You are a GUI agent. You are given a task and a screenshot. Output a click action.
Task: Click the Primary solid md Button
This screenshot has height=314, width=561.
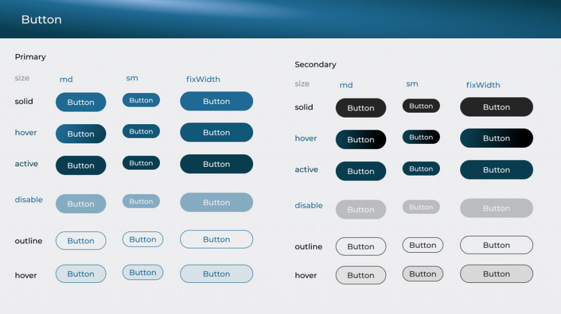click(x=81, y=102)
